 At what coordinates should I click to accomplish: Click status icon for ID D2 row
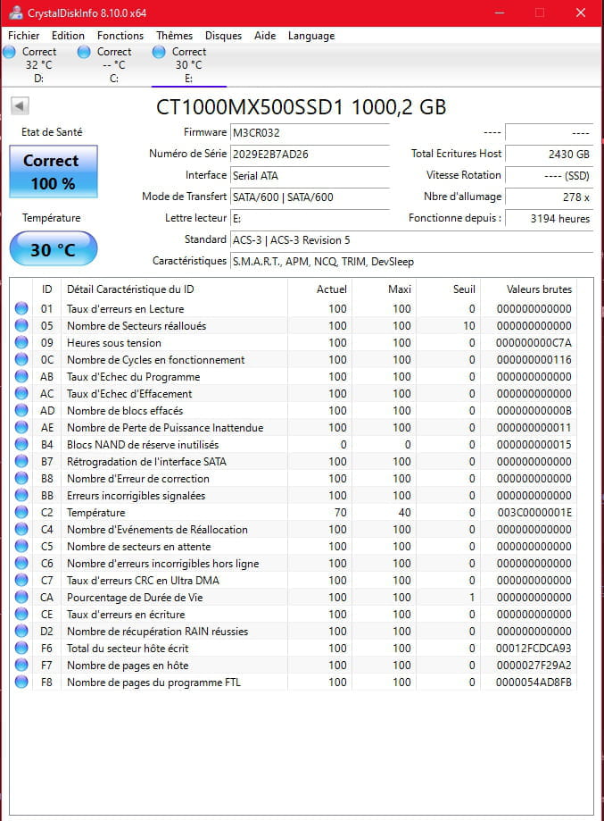(x=21, y=631)
